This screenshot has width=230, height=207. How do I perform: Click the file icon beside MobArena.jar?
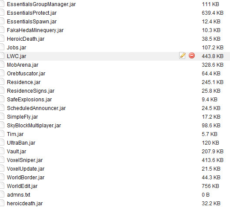click(x=2, y=65)
